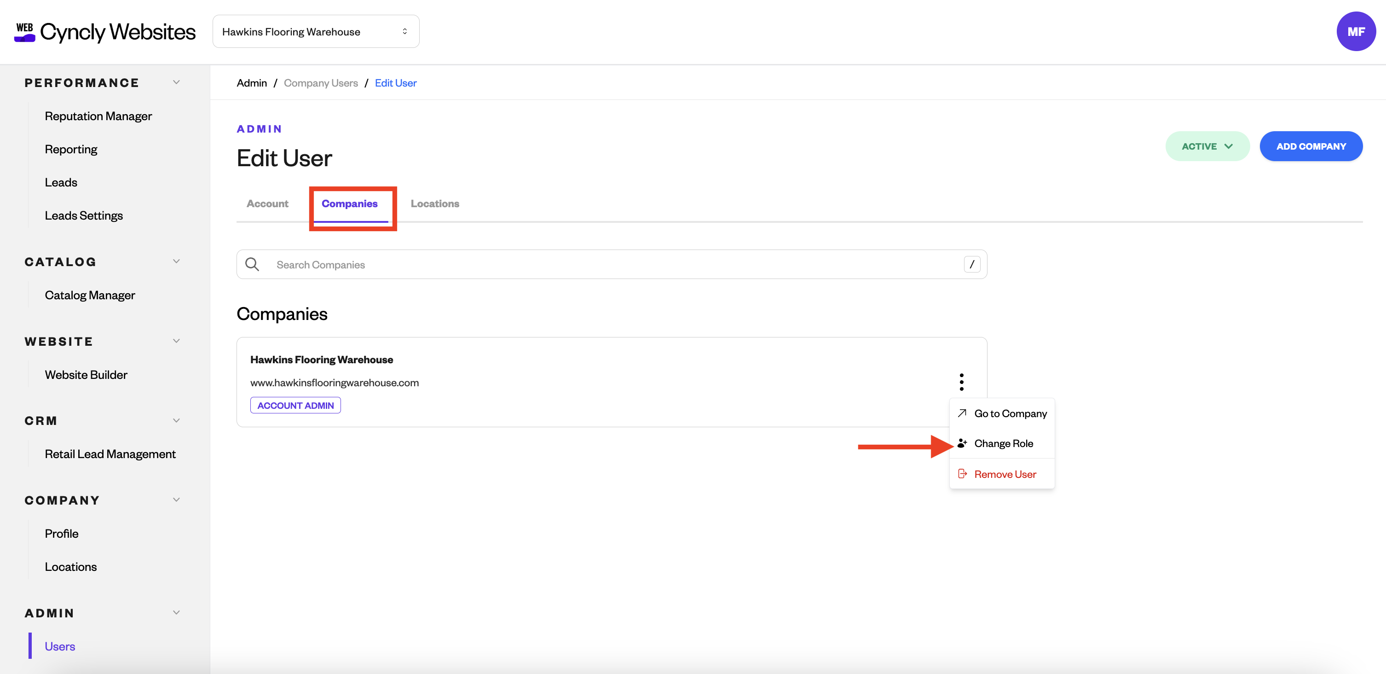Click the Search Companies input field
The width and height of the screenshot is (1386, 674).
612,264
